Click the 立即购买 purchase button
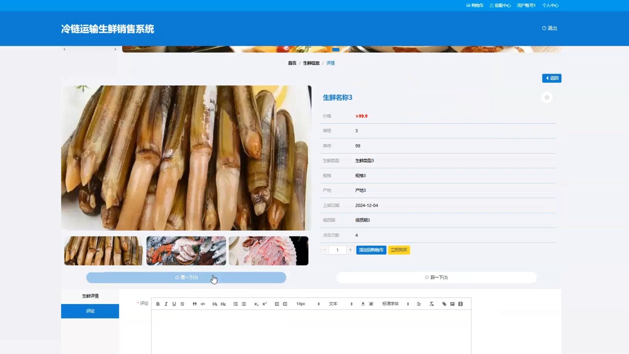Viewport: 629px width, 354px height. tap(399, 250)
